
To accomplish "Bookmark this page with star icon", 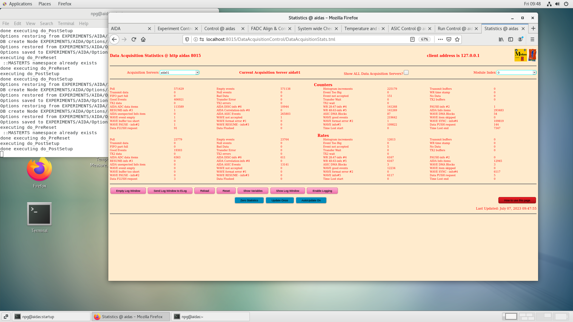I will (x=457, y=39).
